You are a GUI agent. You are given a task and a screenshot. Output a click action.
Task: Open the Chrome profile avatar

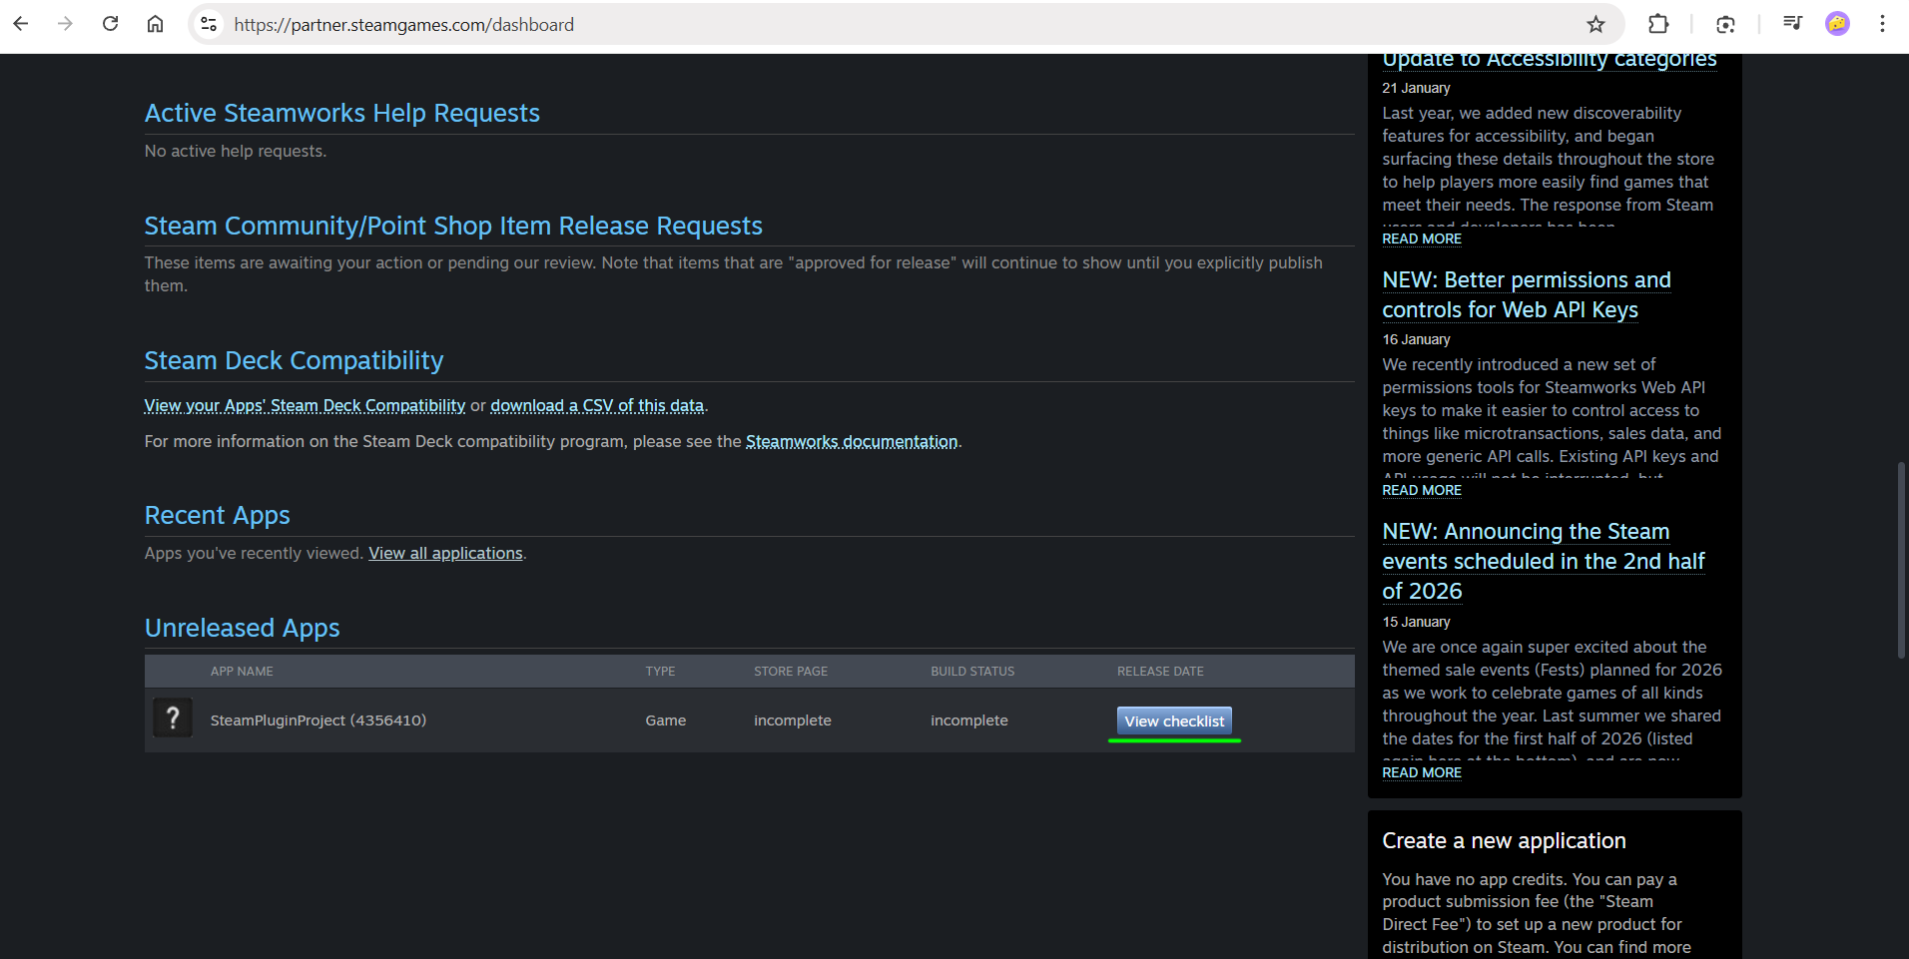(x=1837, y=24)
